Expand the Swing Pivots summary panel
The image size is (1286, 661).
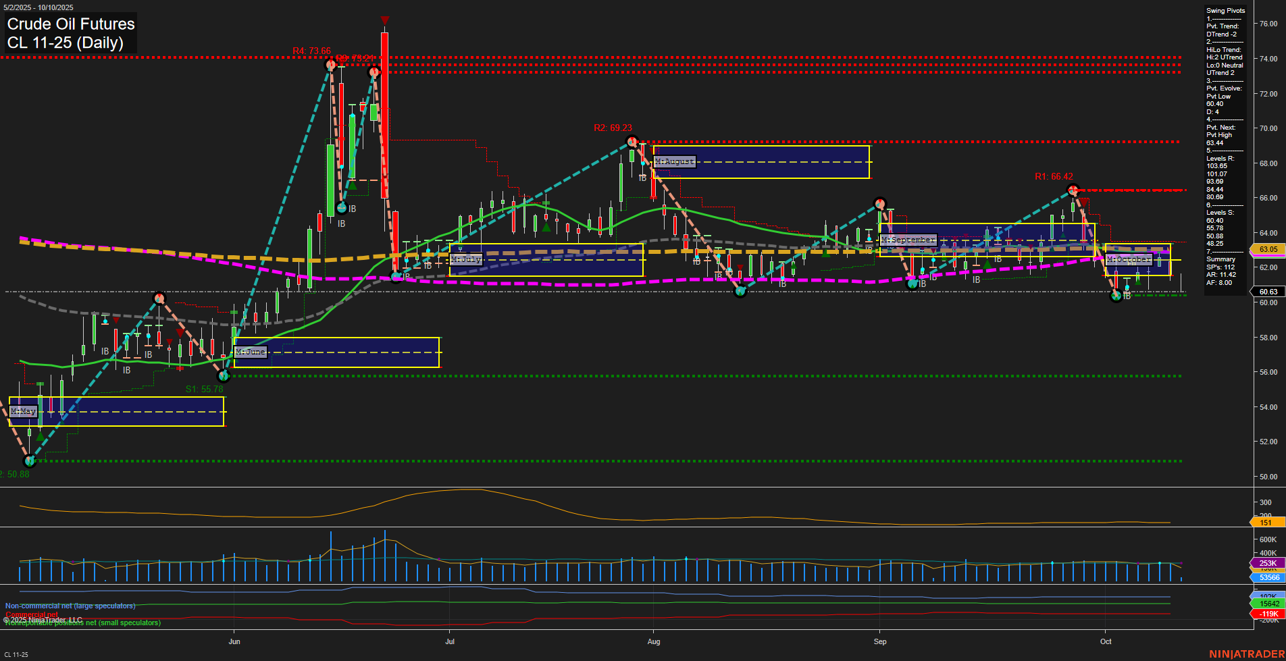1225,10
